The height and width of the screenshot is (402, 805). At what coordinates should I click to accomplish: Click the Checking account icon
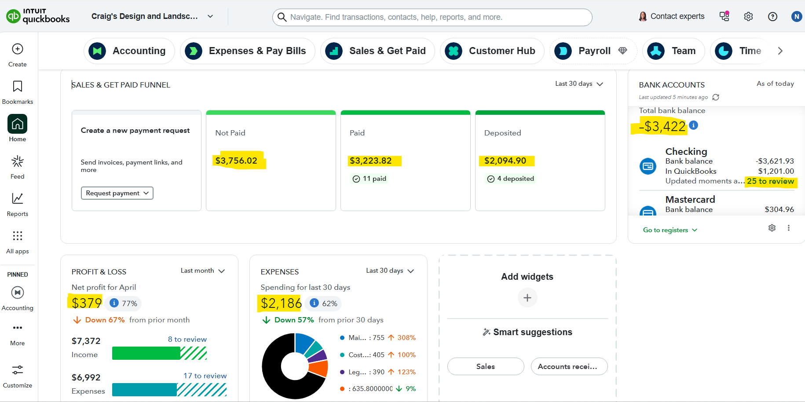(x=648, y=166)
